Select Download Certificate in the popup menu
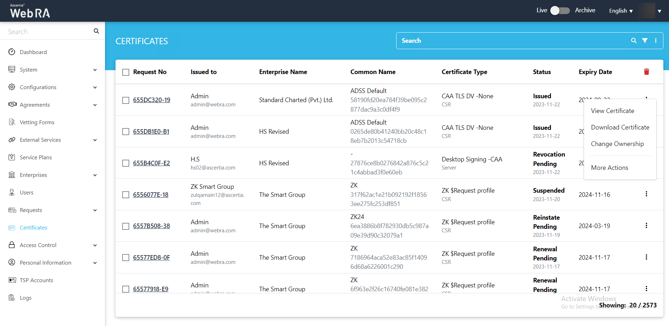This screenshot has height=326, width=669. pyautogui.click(x=620, y=127)
